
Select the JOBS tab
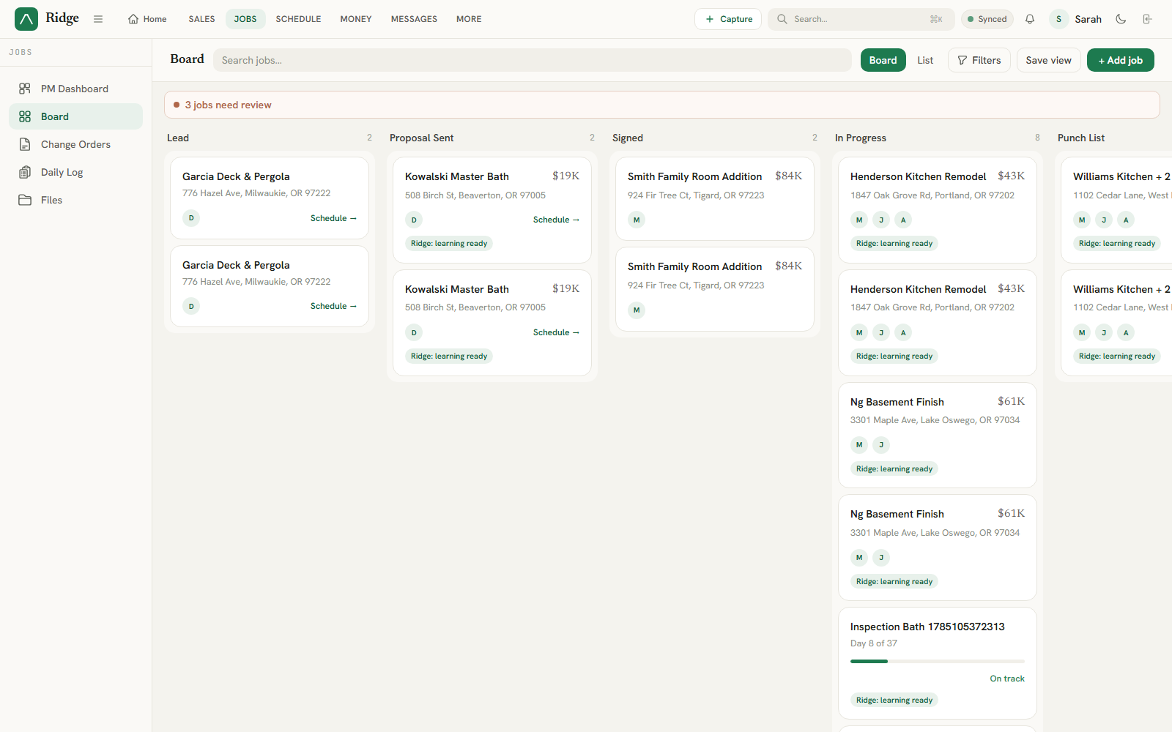[x=245, y=19]
